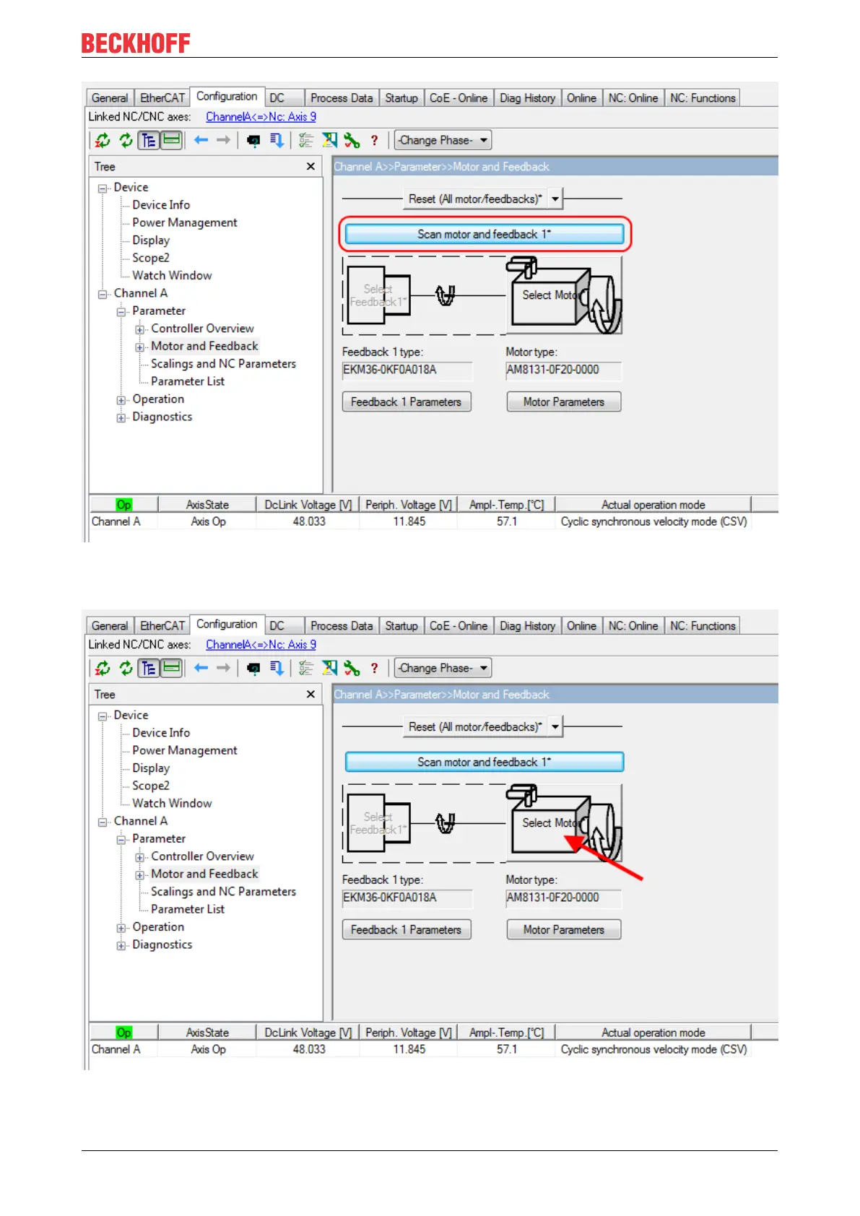Expand Controller Overview node in upper screenshot
The height and width of the screenshot is (1216, 860).
140,329
